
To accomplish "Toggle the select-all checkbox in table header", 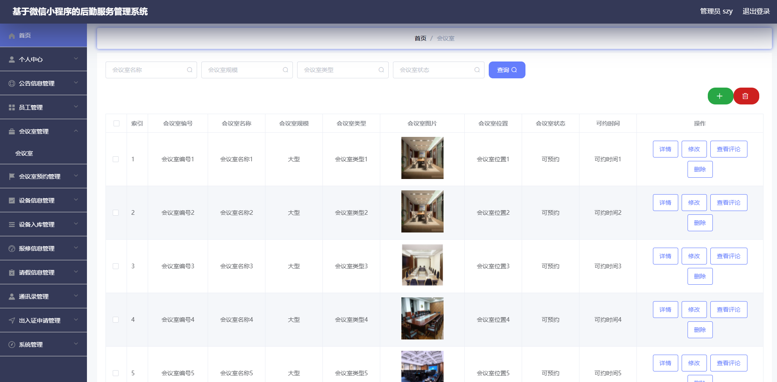I will point(116,123).
